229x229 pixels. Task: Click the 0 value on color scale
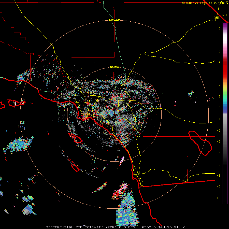click(220, 108)
